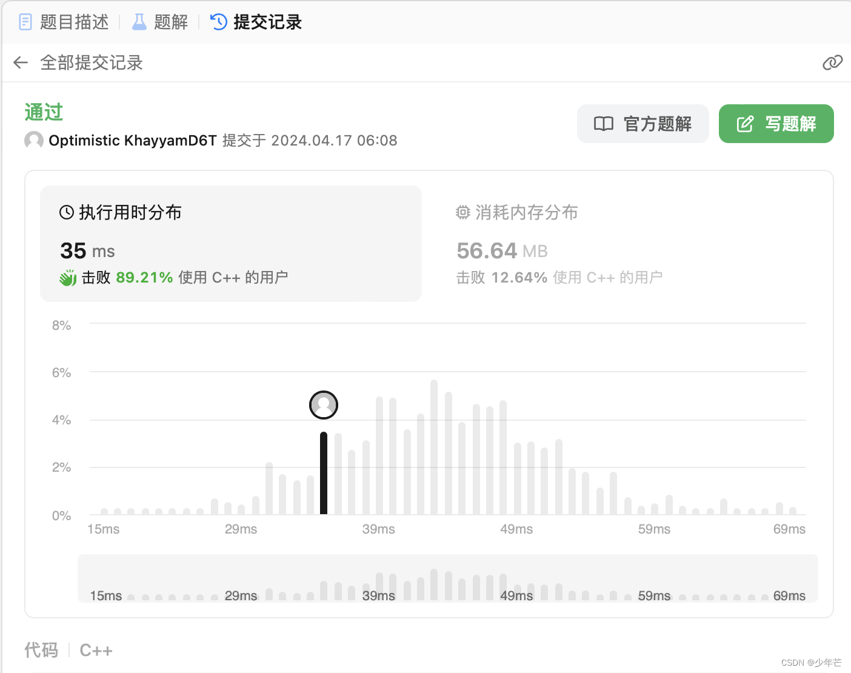Copy submission link with the chain icon

coord(832,62)
